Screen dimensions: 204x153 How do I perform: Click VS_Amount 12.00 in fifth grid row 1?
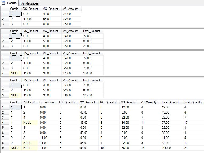tap(129, 107)
